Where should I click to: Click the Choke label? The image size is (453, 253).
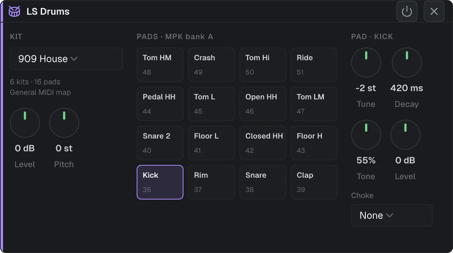(362, 195)
